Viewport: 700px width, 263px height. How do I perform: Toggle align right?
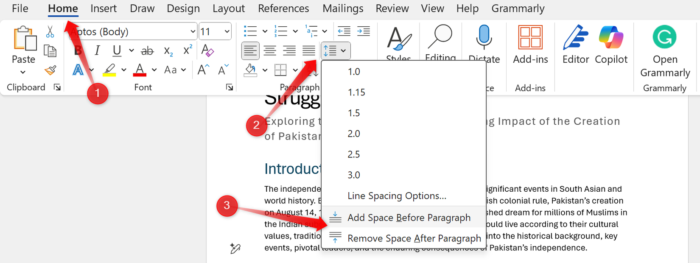289,51
